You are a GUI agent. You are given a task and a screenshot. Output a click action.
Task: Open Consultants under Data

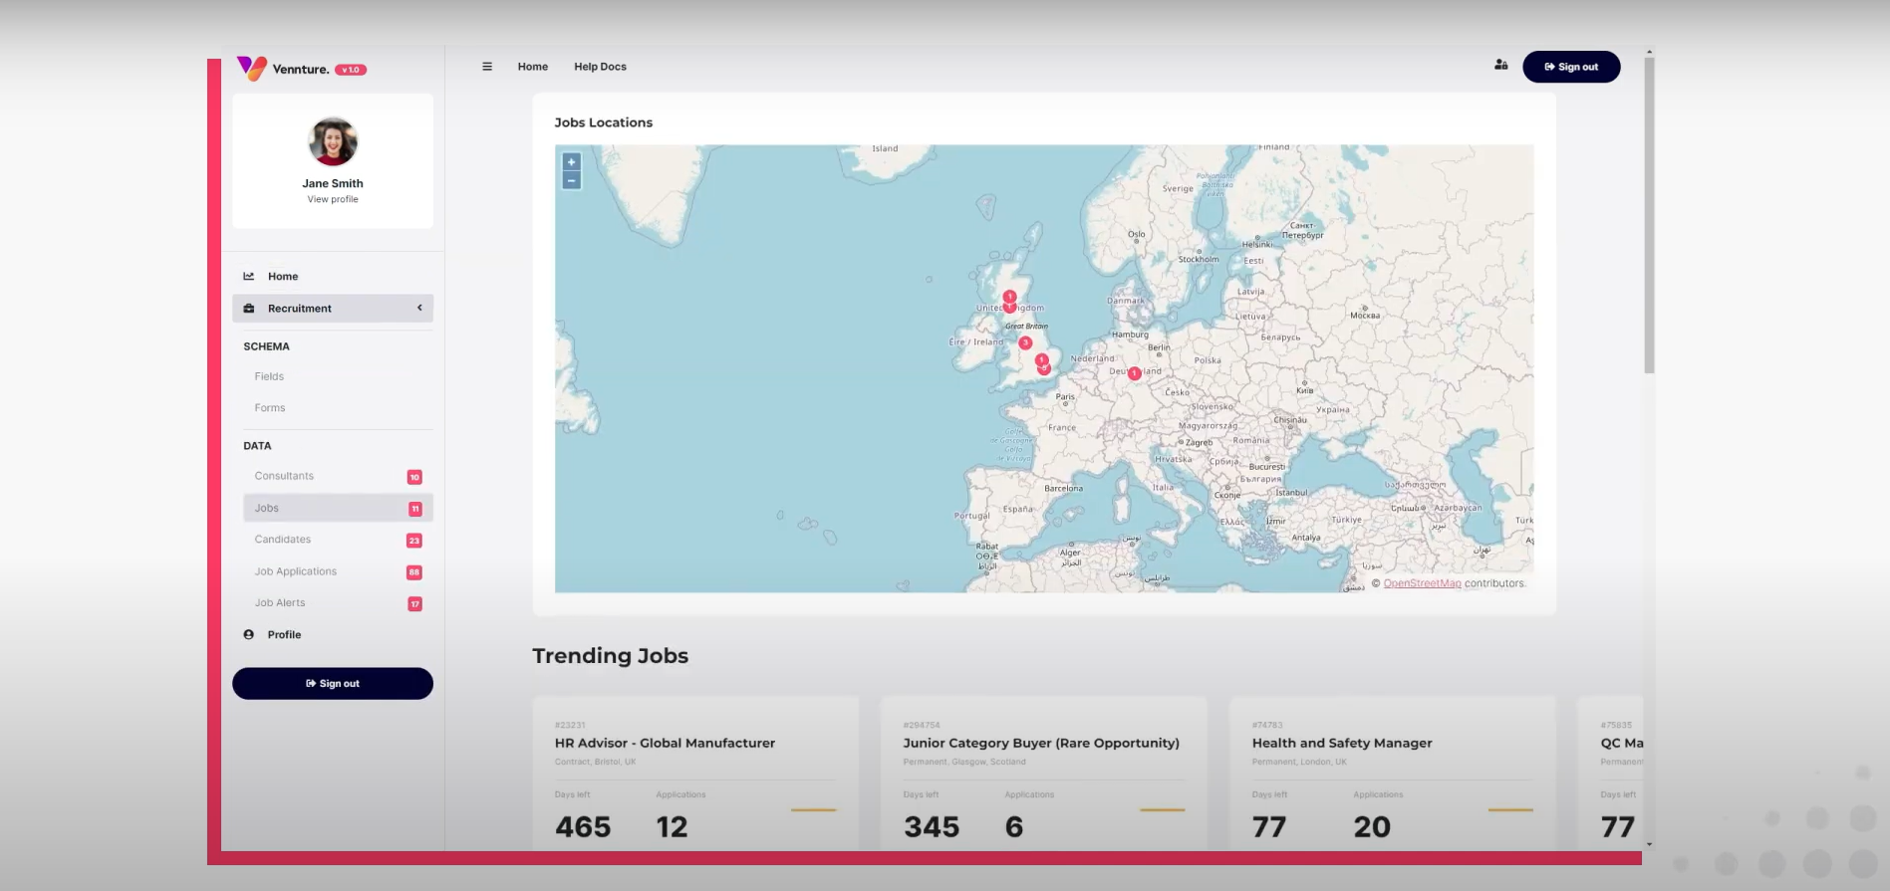tap(284, 476)
